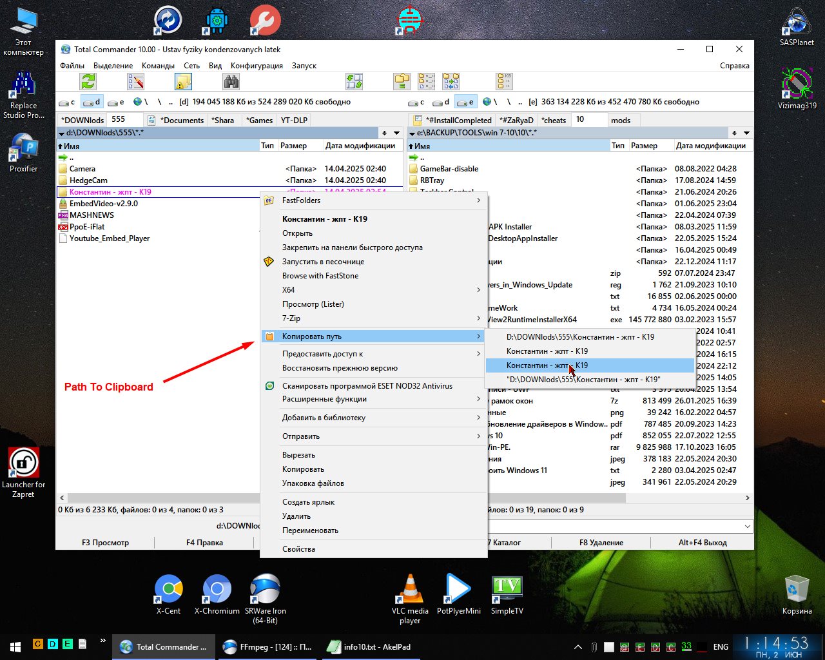Open the KB file size toolbar icon
This screenshot has height=660, width=825.
[x=504, y=81]
